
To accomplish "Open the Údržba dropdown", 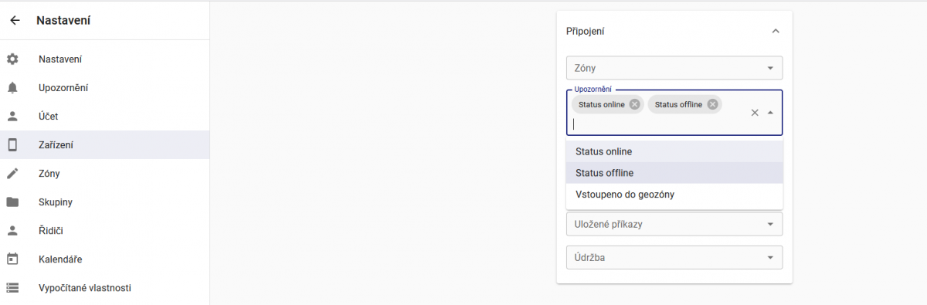I will point(674,257).
